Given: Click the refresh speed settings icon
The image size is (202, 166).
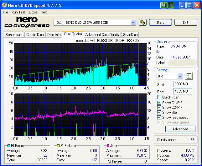Looking at the screenshot, I should [189, 76].
